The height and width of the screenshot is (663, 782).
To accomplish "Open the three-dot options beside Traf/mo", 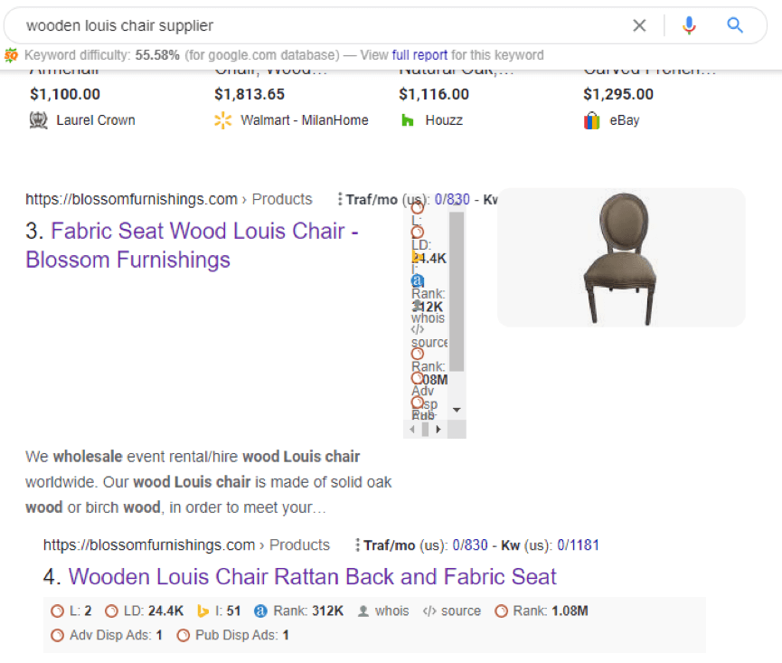I will pyautogui.click(x=341, y=198).
